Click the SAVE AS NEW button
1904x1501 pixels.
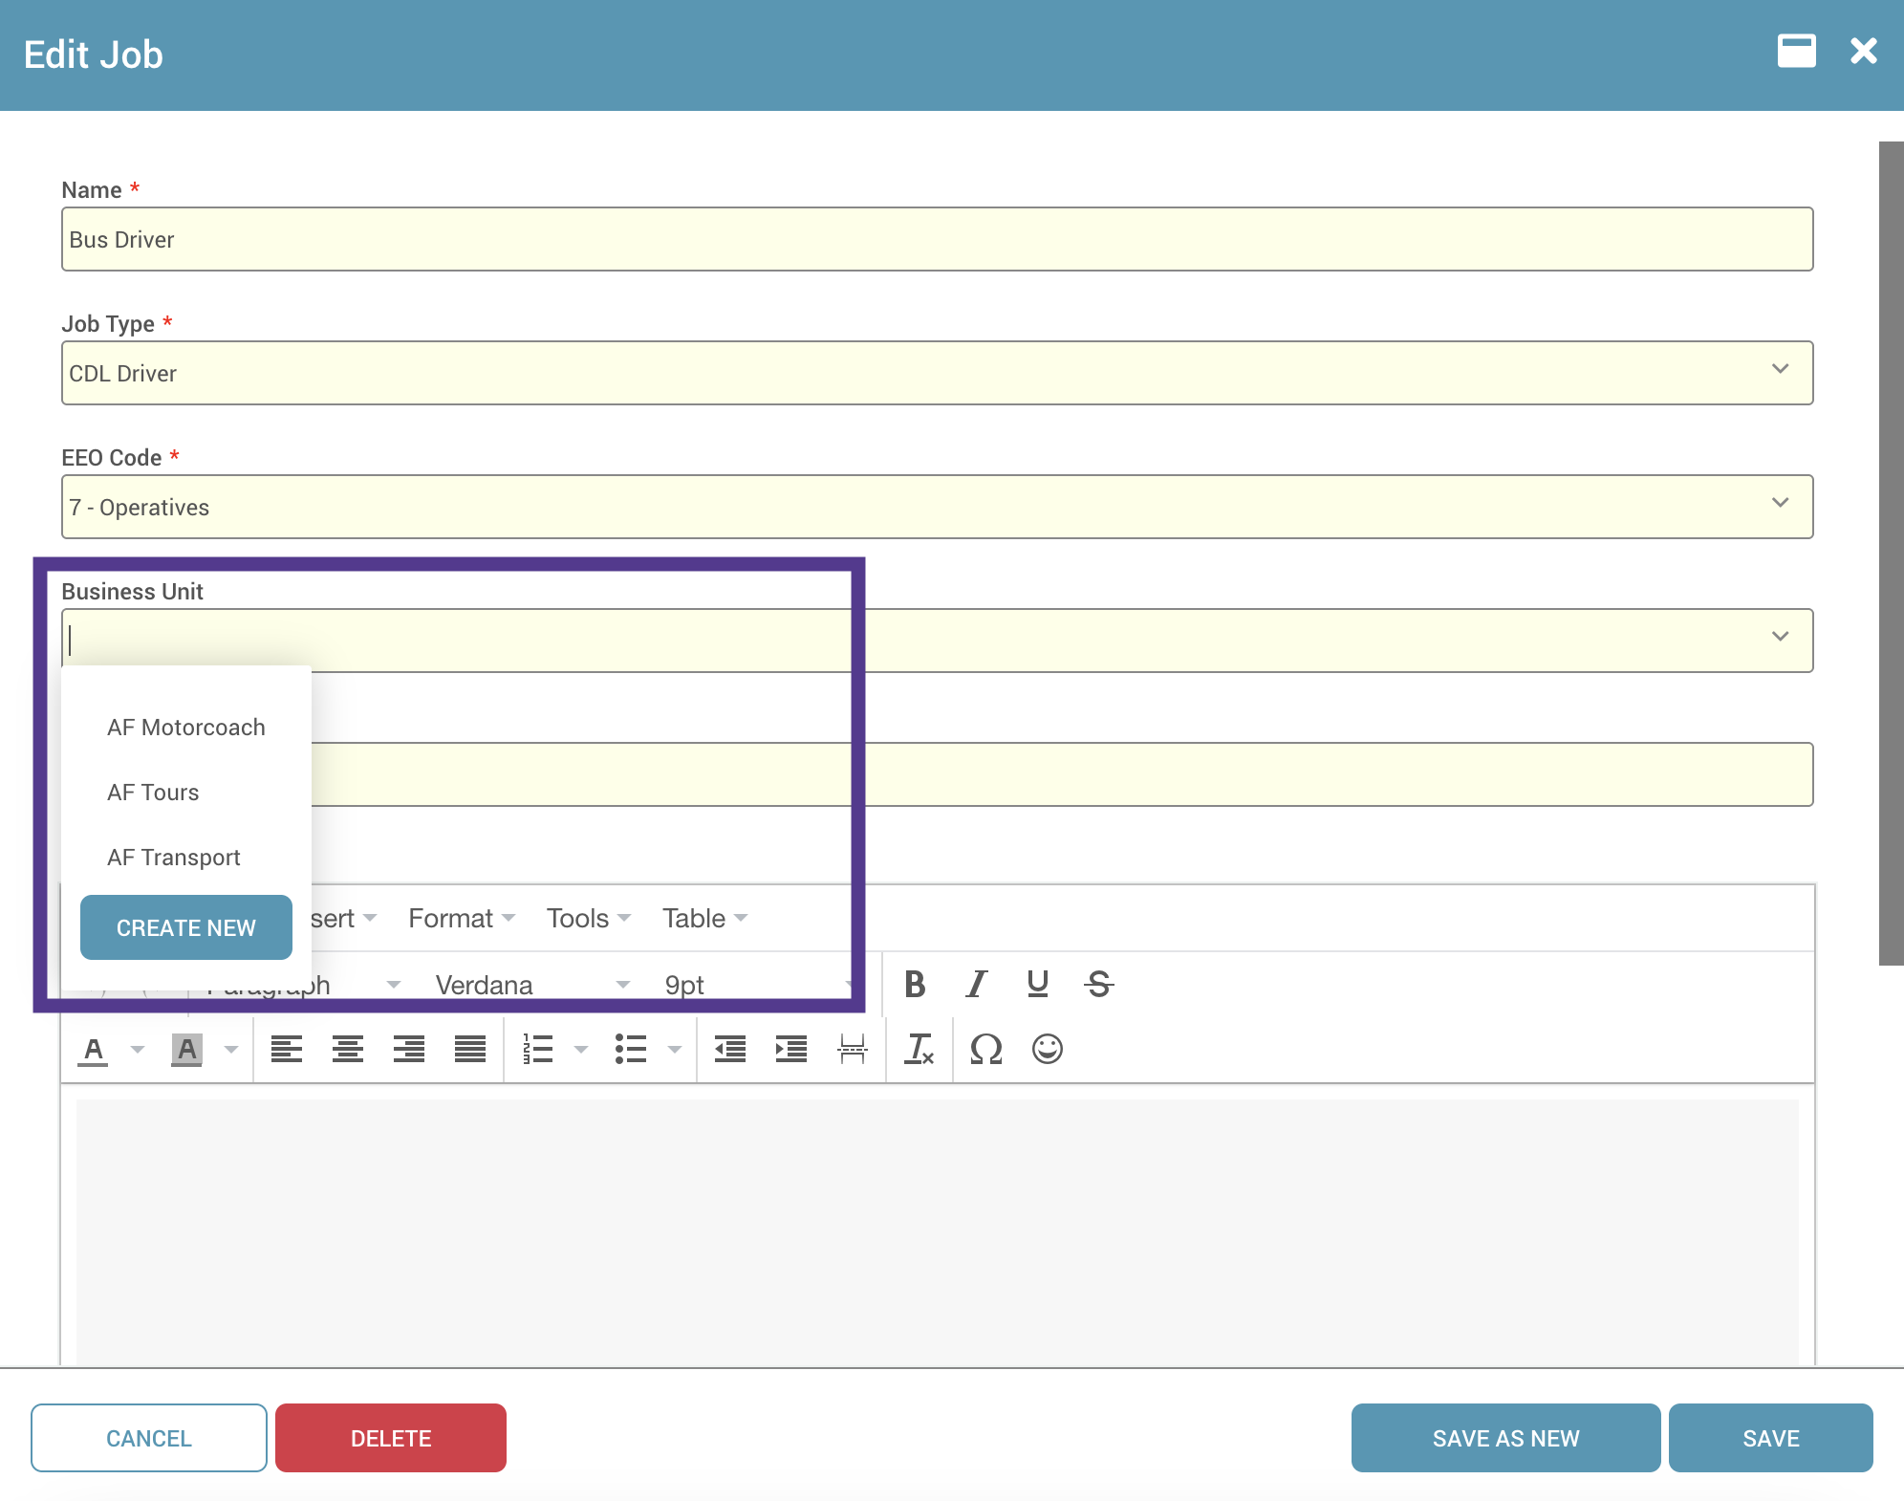click(x=1505, y=1438)
